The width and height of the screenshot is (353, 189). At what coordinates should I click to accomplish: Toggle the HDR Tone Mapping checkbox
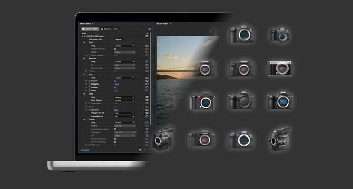click(115, 142)
